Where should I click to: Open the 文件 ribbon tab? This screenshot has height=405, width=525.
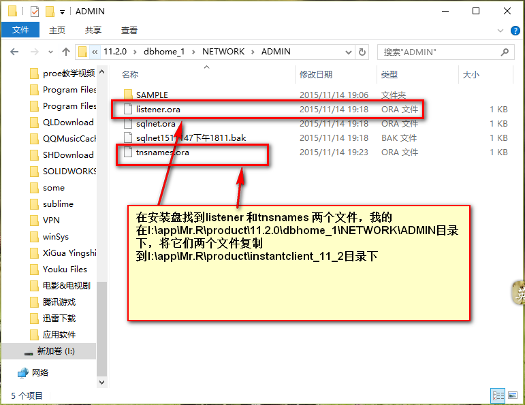(x=20, y=30)
